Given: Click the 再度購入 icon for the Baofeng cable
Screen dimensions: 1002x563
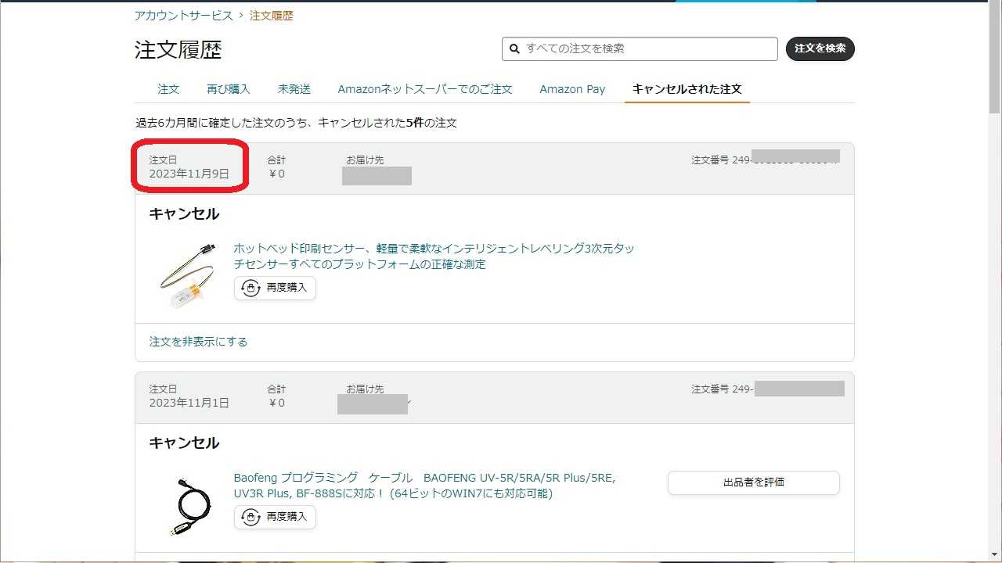Looking at the screenshot, I should (x=250, y=517).
